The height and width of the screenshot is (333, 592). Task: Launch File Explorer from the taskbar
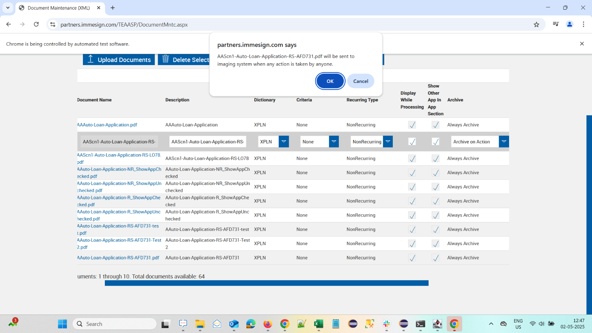[x=200, y=324]
